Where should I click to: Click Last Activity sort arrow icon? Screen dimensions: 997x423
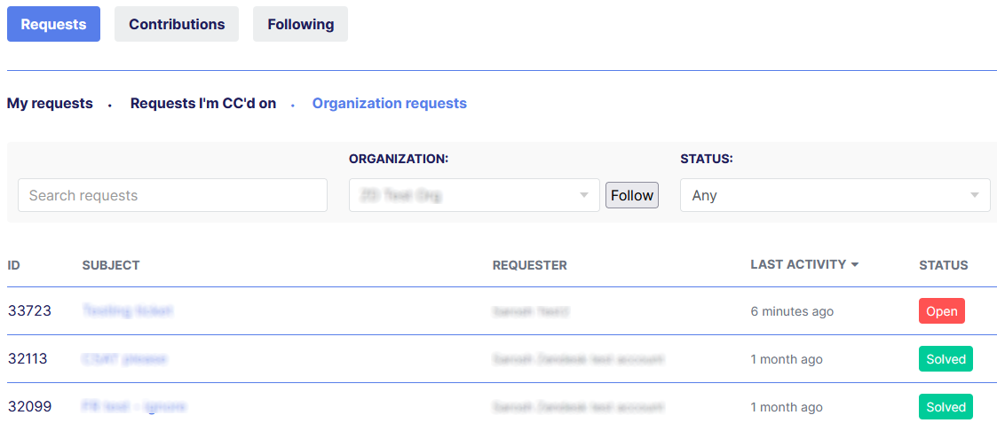855,265
